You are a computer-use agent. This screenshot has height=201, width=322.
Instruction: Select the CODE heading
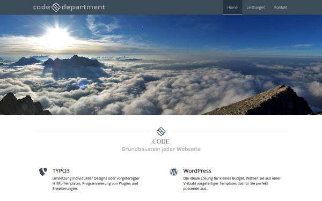(x=161, y=142)
